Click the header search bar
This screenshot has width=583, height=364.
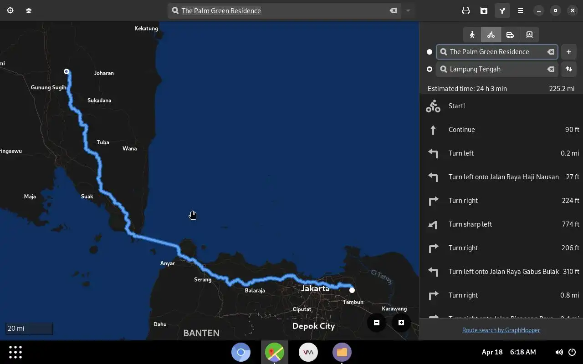[x=285, y=10]
